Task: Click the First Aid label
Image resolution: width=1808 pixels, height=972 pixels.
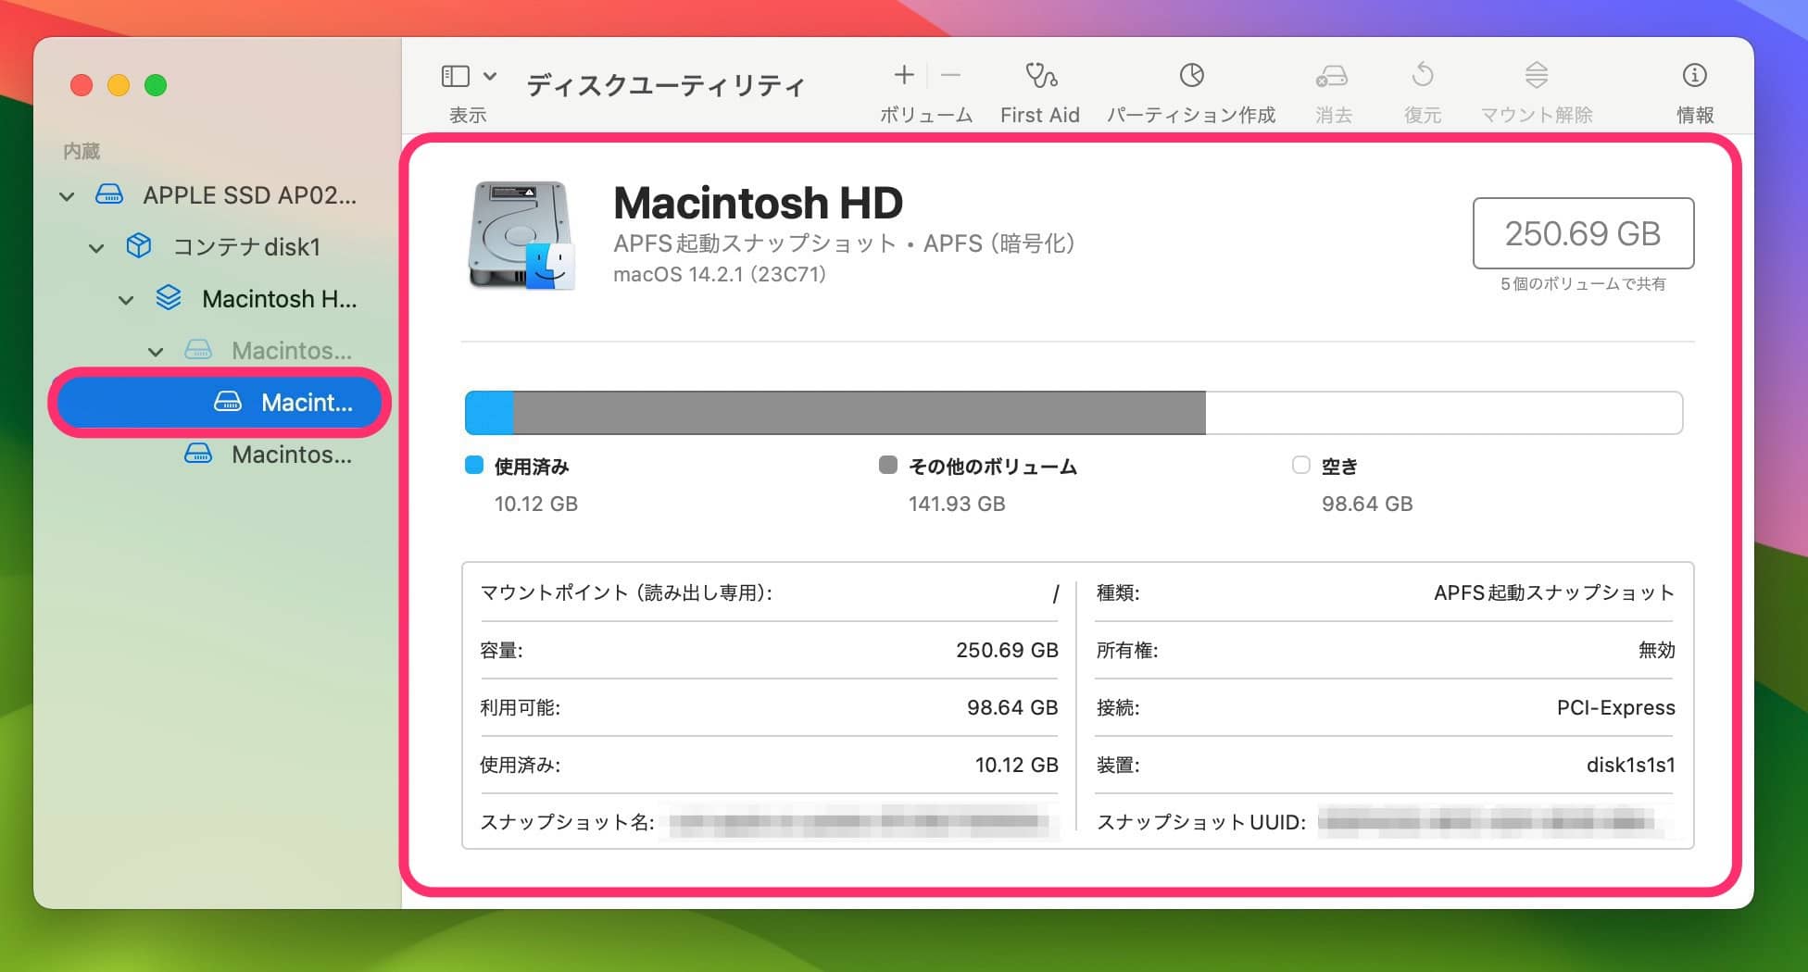Action: point(1039,115)
